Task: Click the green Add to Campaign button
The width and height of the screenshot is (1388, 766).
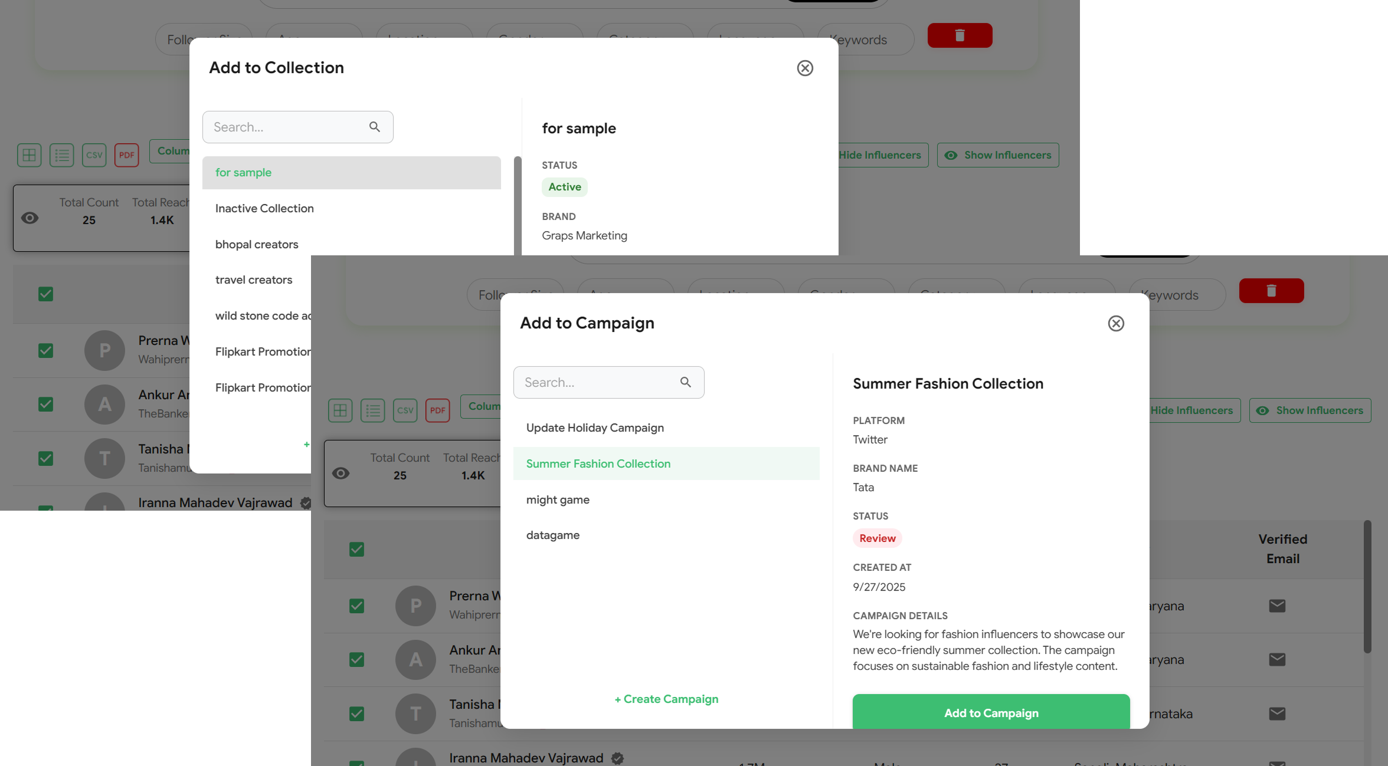Action: coord(991,712)
